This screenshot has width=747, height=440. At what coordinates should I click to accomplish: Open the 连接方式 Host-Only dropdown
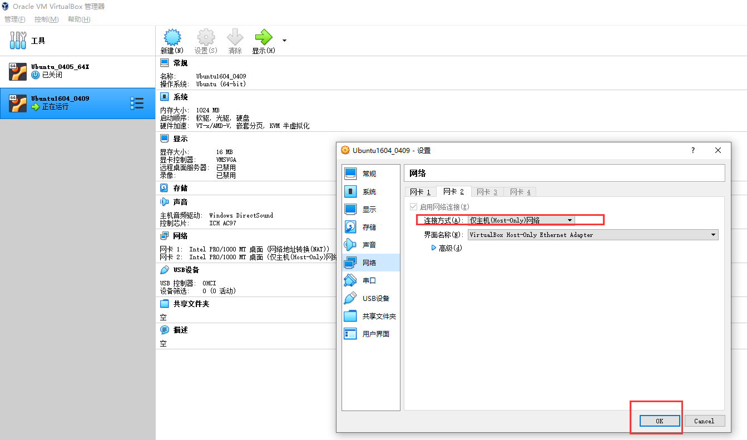521,220
